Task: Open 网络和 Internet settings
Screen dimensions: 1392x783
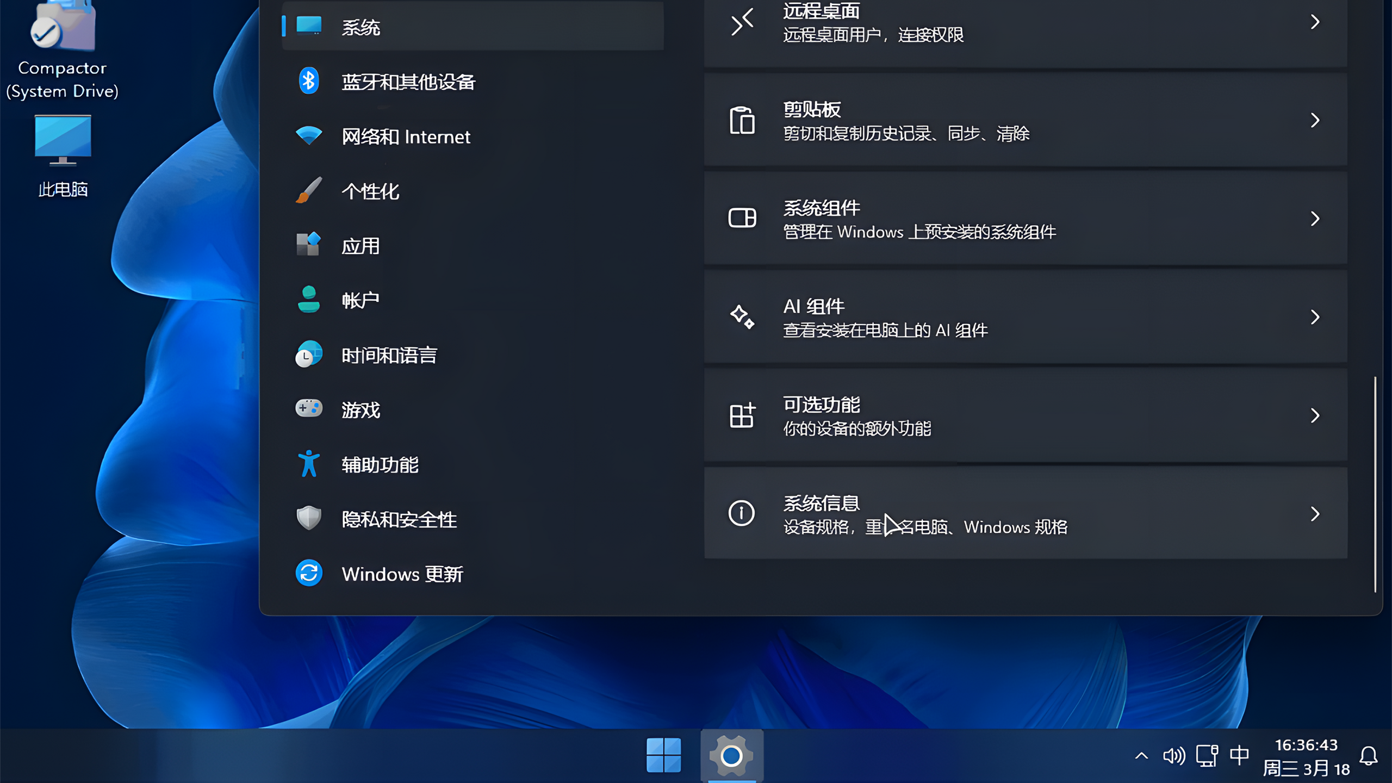Action: point(473,136)
